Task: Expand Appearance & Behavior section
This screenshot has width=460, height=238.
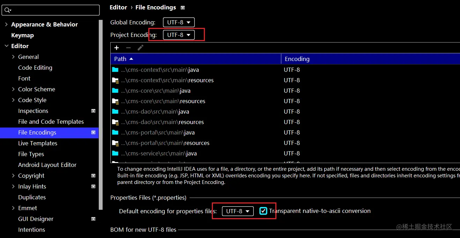Action: 6,24
